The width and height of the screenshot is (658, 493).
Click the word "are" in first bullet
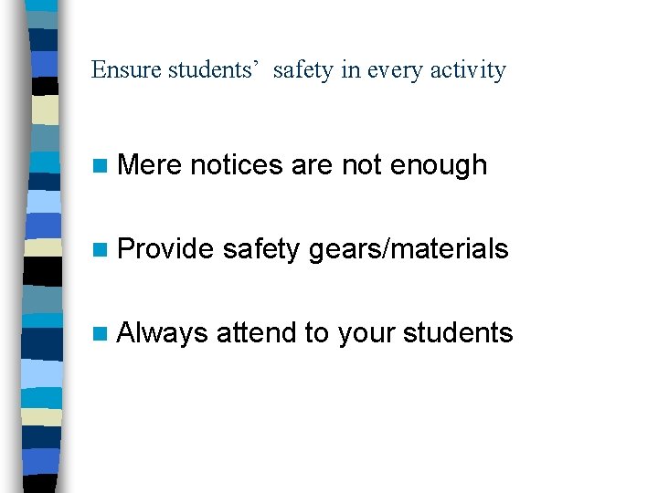tap(313, 165)
